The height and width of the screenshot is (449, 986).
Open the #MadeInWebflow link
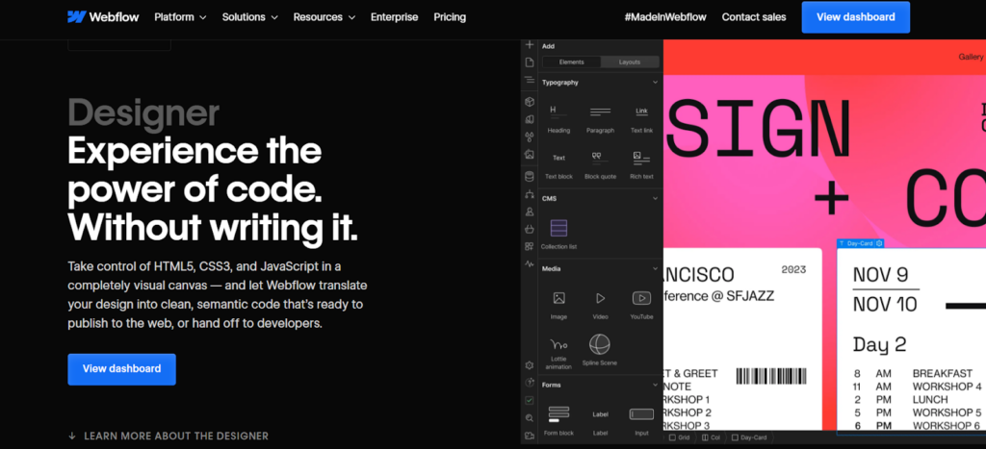665,17
